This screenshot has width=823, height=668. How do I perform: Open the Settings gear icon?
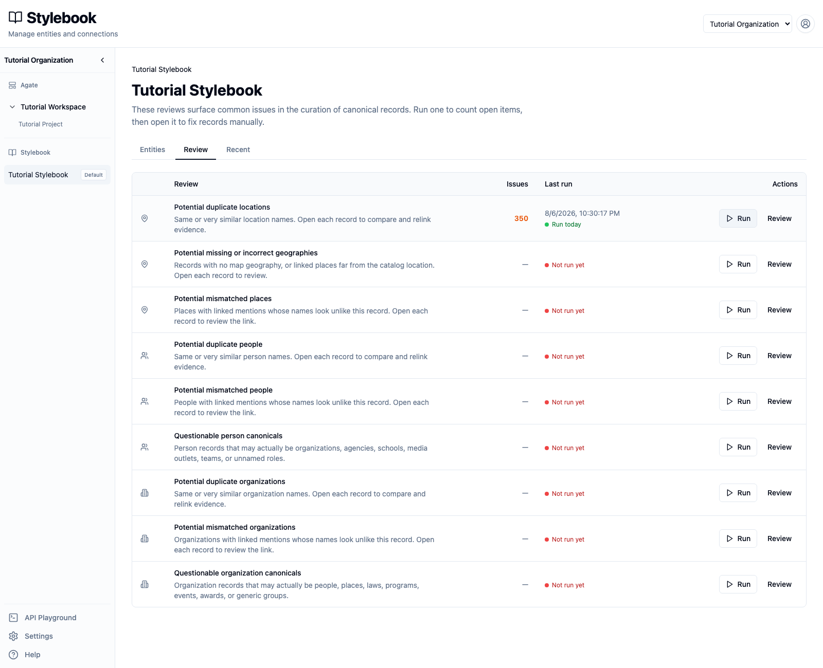13,636
